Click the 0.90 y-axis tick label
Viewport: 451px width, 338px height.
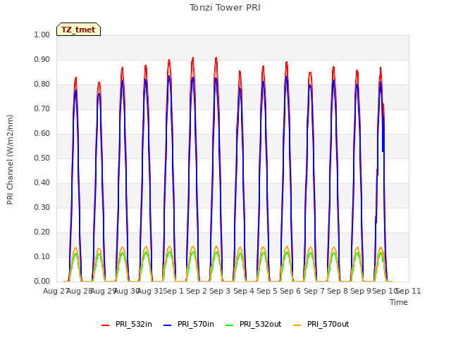pos(42,59)
